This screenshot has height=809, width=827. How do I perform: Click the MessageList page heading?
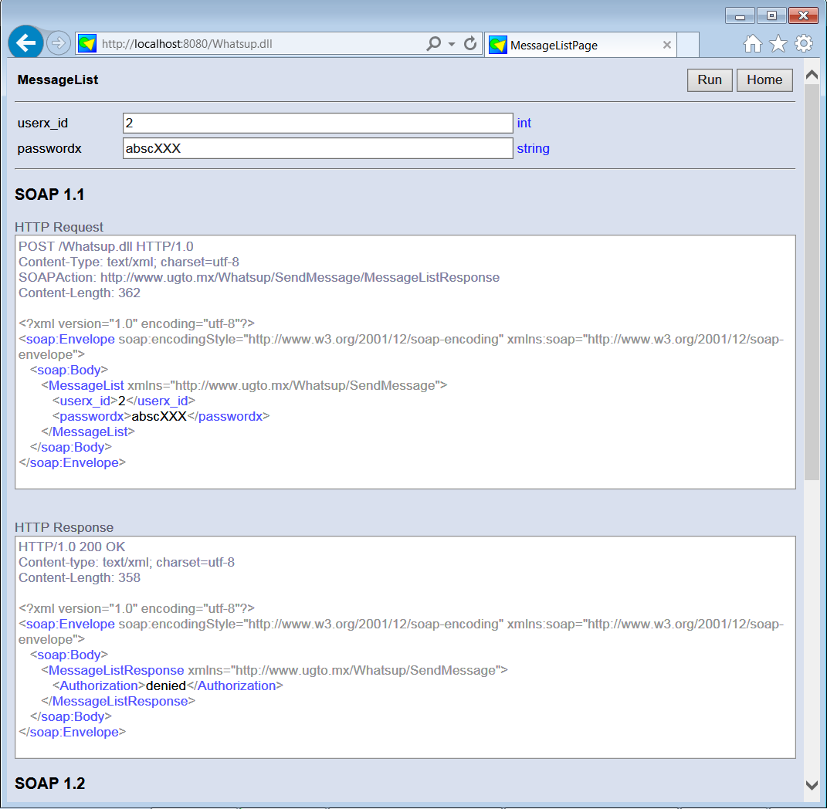[x=57, y=80]
